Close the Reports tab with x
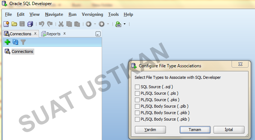 coord(65,33)
